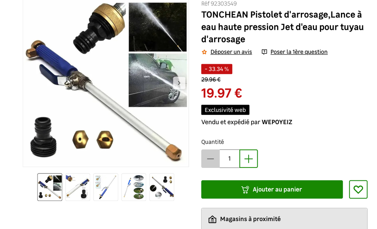Click the orange star review icon

tap(204, 52)
